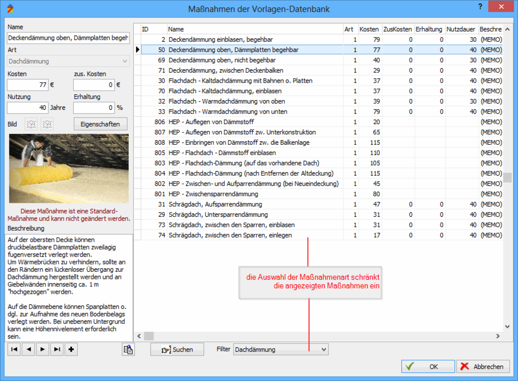Sort by the Kosten column header
This screenshot has height=381, width=518.
tap(370, 29)
